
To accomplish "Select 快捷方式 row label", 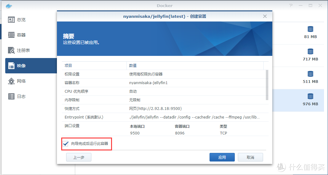I will 72,109.
